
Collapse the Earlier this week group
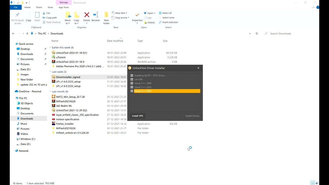[50, 48]
